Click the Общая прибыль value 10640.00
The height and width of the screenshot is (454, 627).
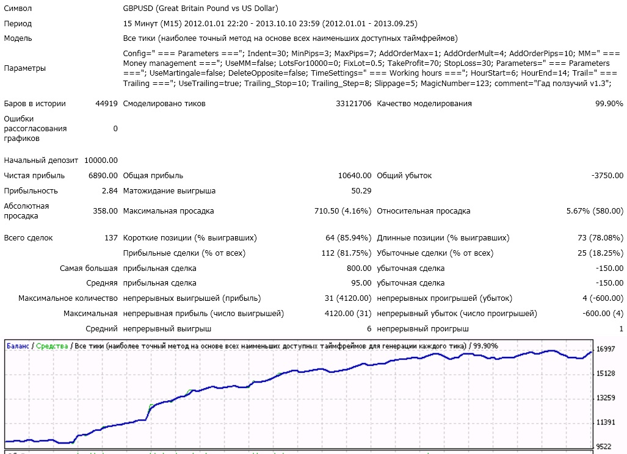pos(355,176)
